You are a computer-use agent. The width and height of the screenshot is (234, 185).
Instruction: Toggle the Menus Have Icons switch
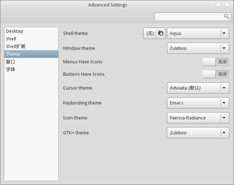216,62
